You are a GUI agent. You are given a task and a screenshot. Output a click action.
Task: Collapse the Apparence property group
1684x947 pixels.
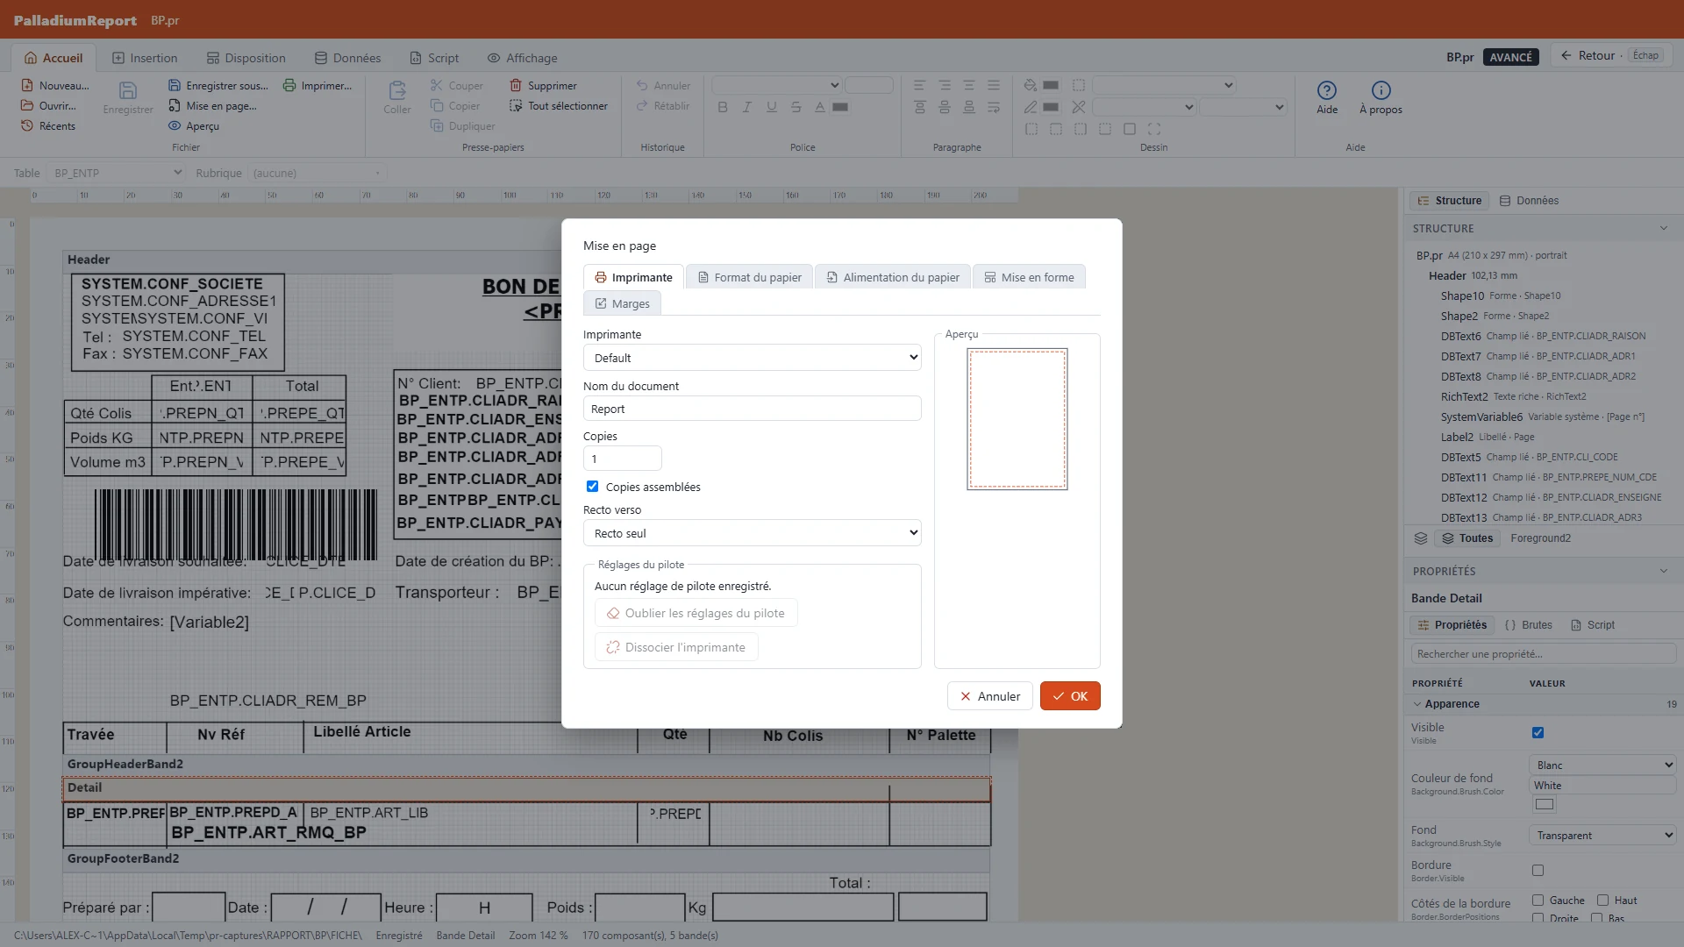click(1417, 703)
